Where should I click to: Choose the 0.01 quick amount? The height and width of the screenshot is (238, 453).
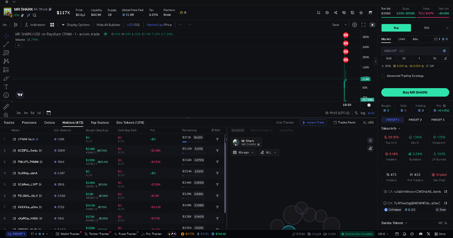tap(389, 58)
